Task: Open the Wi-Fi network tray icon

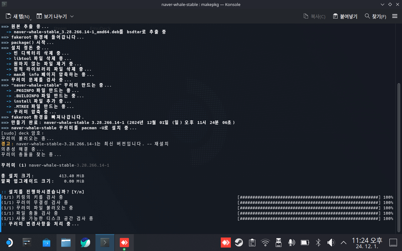Action: coord(265,243)
